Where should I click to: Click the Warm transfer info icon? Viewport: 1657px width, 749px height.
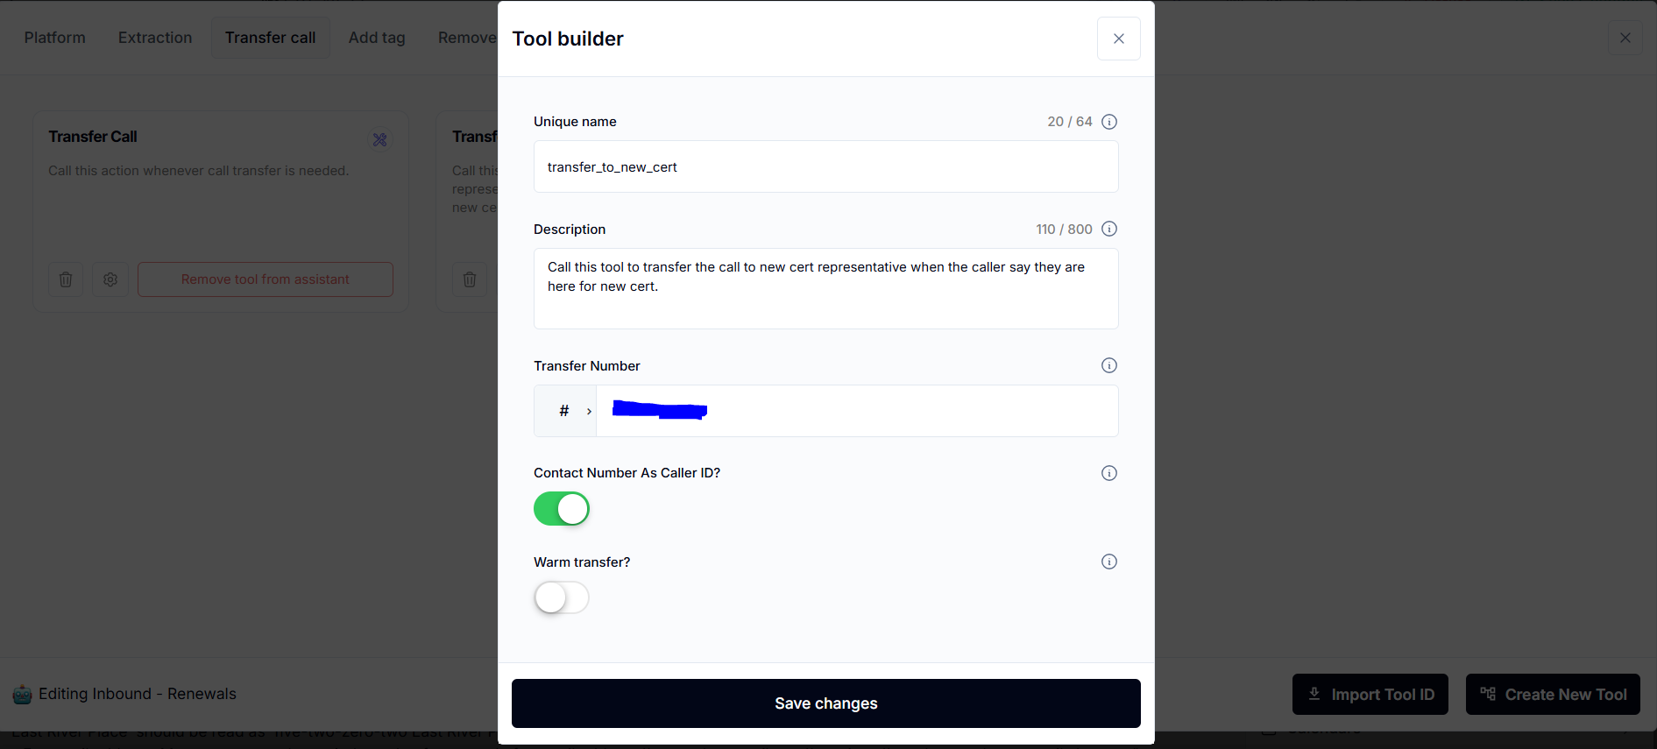(1108, 562)
